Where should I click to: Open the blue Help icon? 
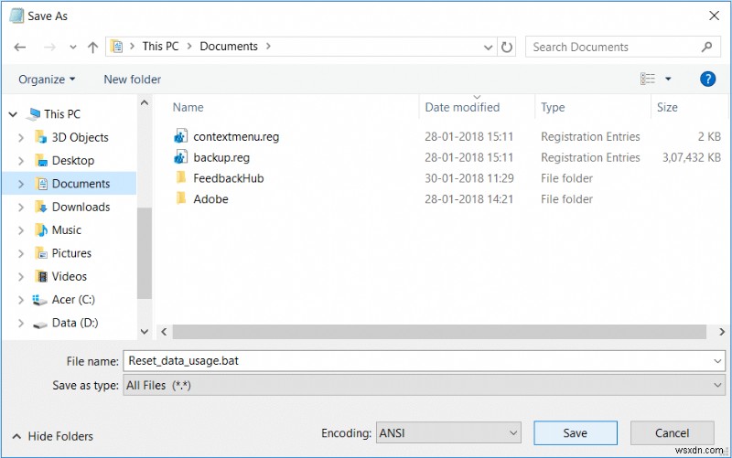click(707, 79)
